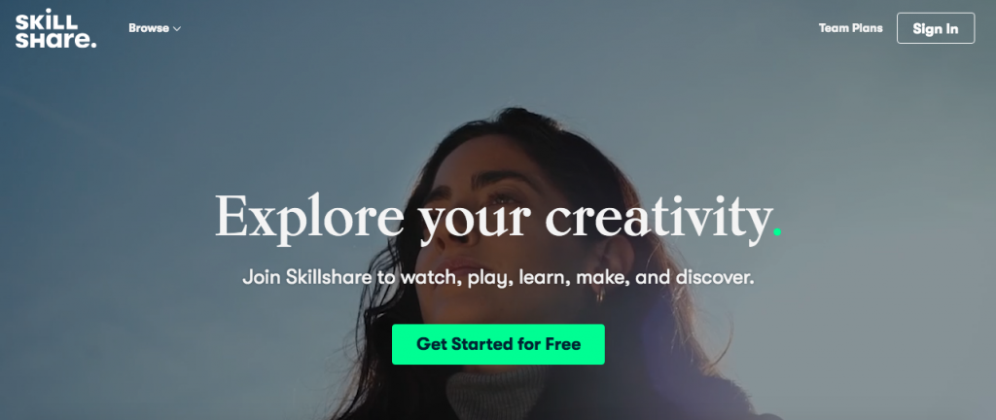Click the Sign In button
Image resolution: width=996 pixels, height=420 pixels.
click(x=935, y=28)
